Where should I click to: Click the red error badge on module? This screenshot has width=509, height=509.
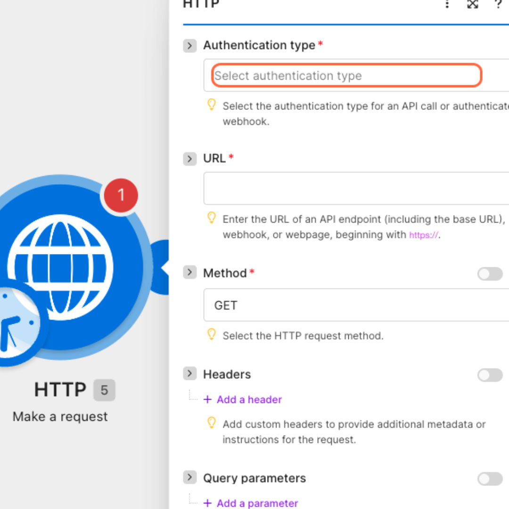click(x=121, y=195)
